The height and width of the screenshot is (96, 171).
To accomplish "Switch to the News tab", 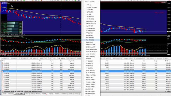I will click(27, 94).
